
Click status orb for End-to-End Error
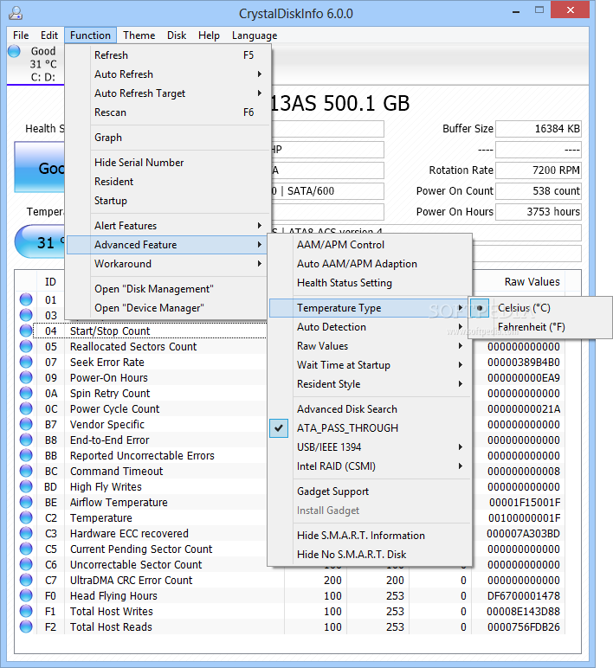click(26, 440)
